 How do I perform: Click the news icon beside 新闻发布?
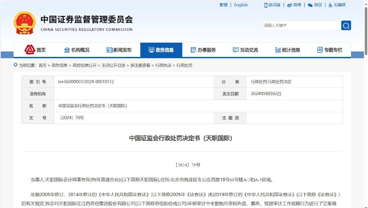tap(109, 50)
